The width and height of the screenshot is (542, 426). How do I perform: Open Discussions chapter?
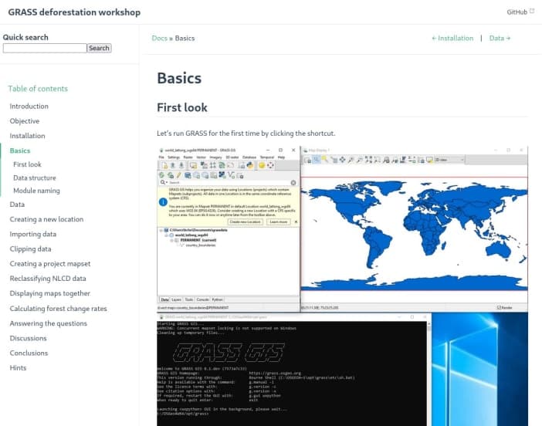pos(29,338)
